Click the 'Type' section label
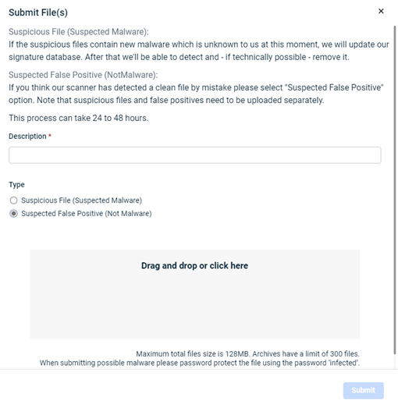 click(x=16, y=185)
